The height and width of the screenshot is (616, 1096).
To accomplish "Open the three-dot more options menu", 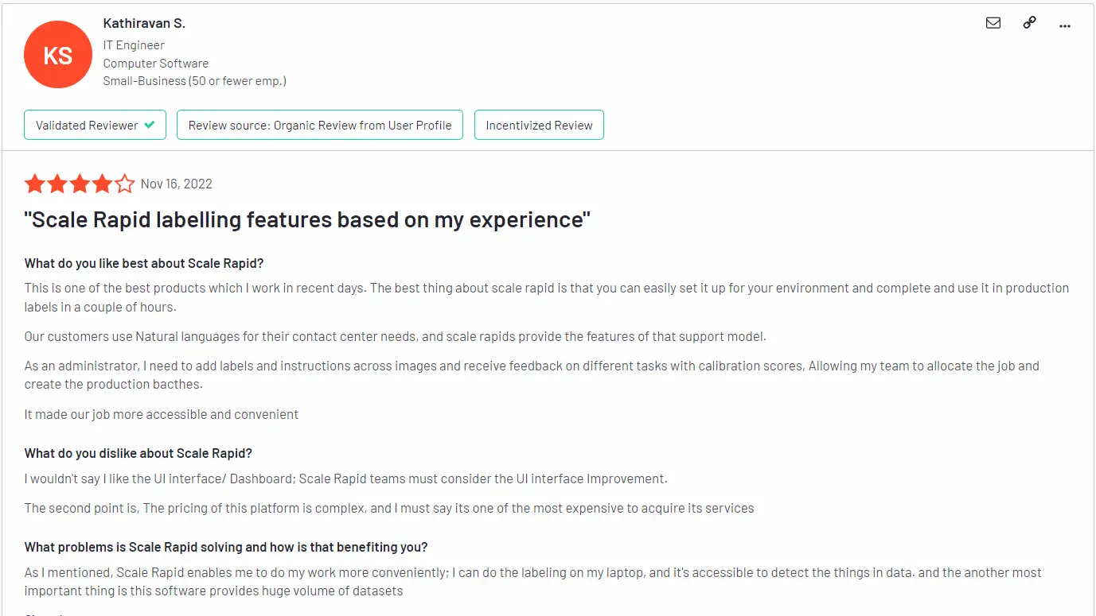I will (1065, 25).
